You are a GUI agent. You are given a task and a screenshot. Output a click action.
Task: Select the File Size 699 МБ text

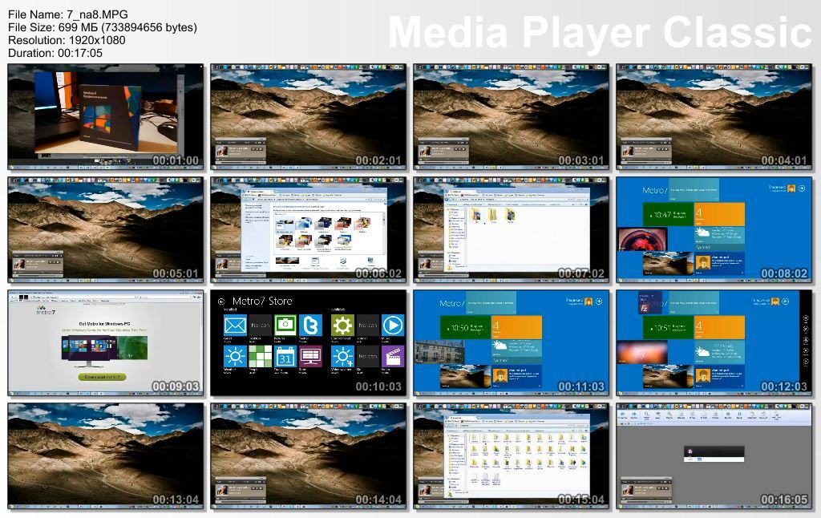[103, 27]
